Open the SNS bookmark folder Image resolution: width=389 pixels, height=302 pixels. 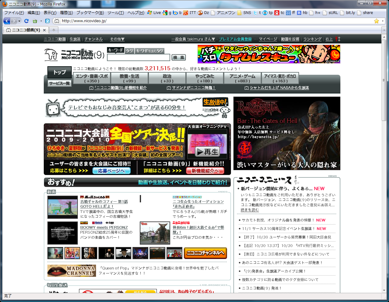[244, 13]
